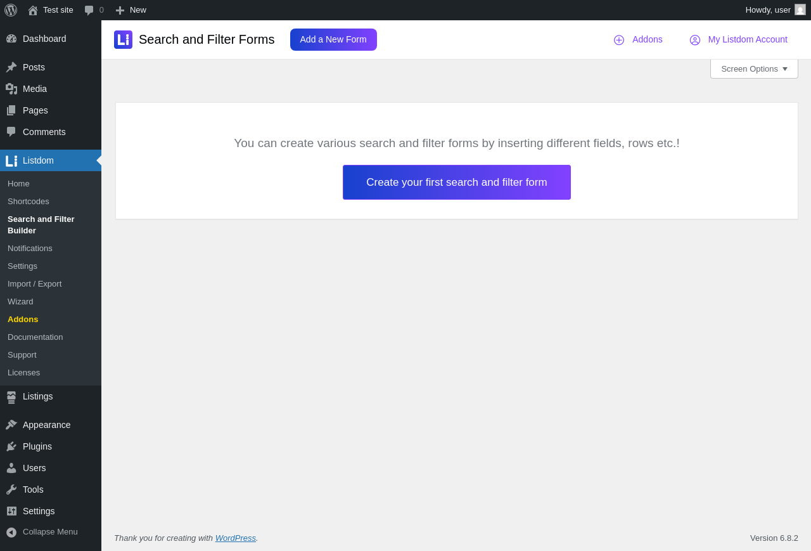Select the Listdom menu item
Image resolution: width=811 pixels, height=551 pixels.
[x=51, y=160]
